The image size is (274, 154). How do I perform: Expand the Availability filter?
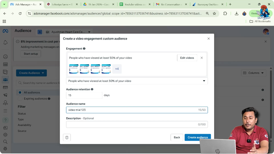(24, 125)
